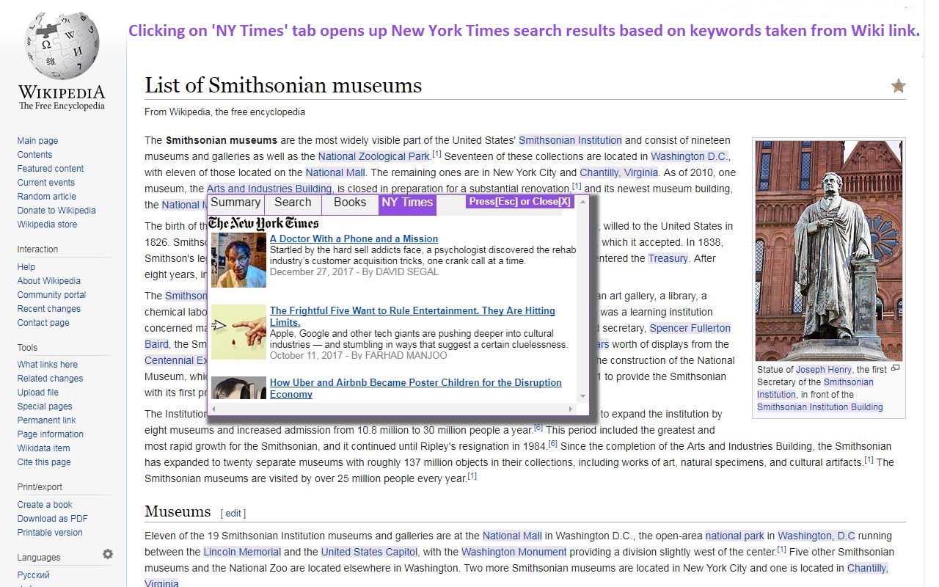Click The New York Times logo in popup
The height and width of the screenshot is (587, 939).
[263, 223]
